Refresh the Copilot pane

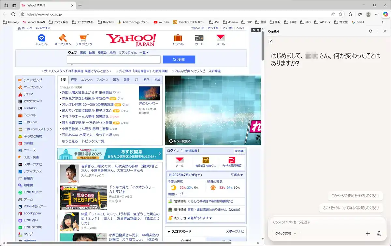pos(370,31)
